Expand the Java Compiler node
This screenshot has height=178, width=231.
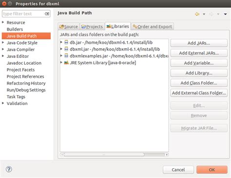tap(3, 49)
